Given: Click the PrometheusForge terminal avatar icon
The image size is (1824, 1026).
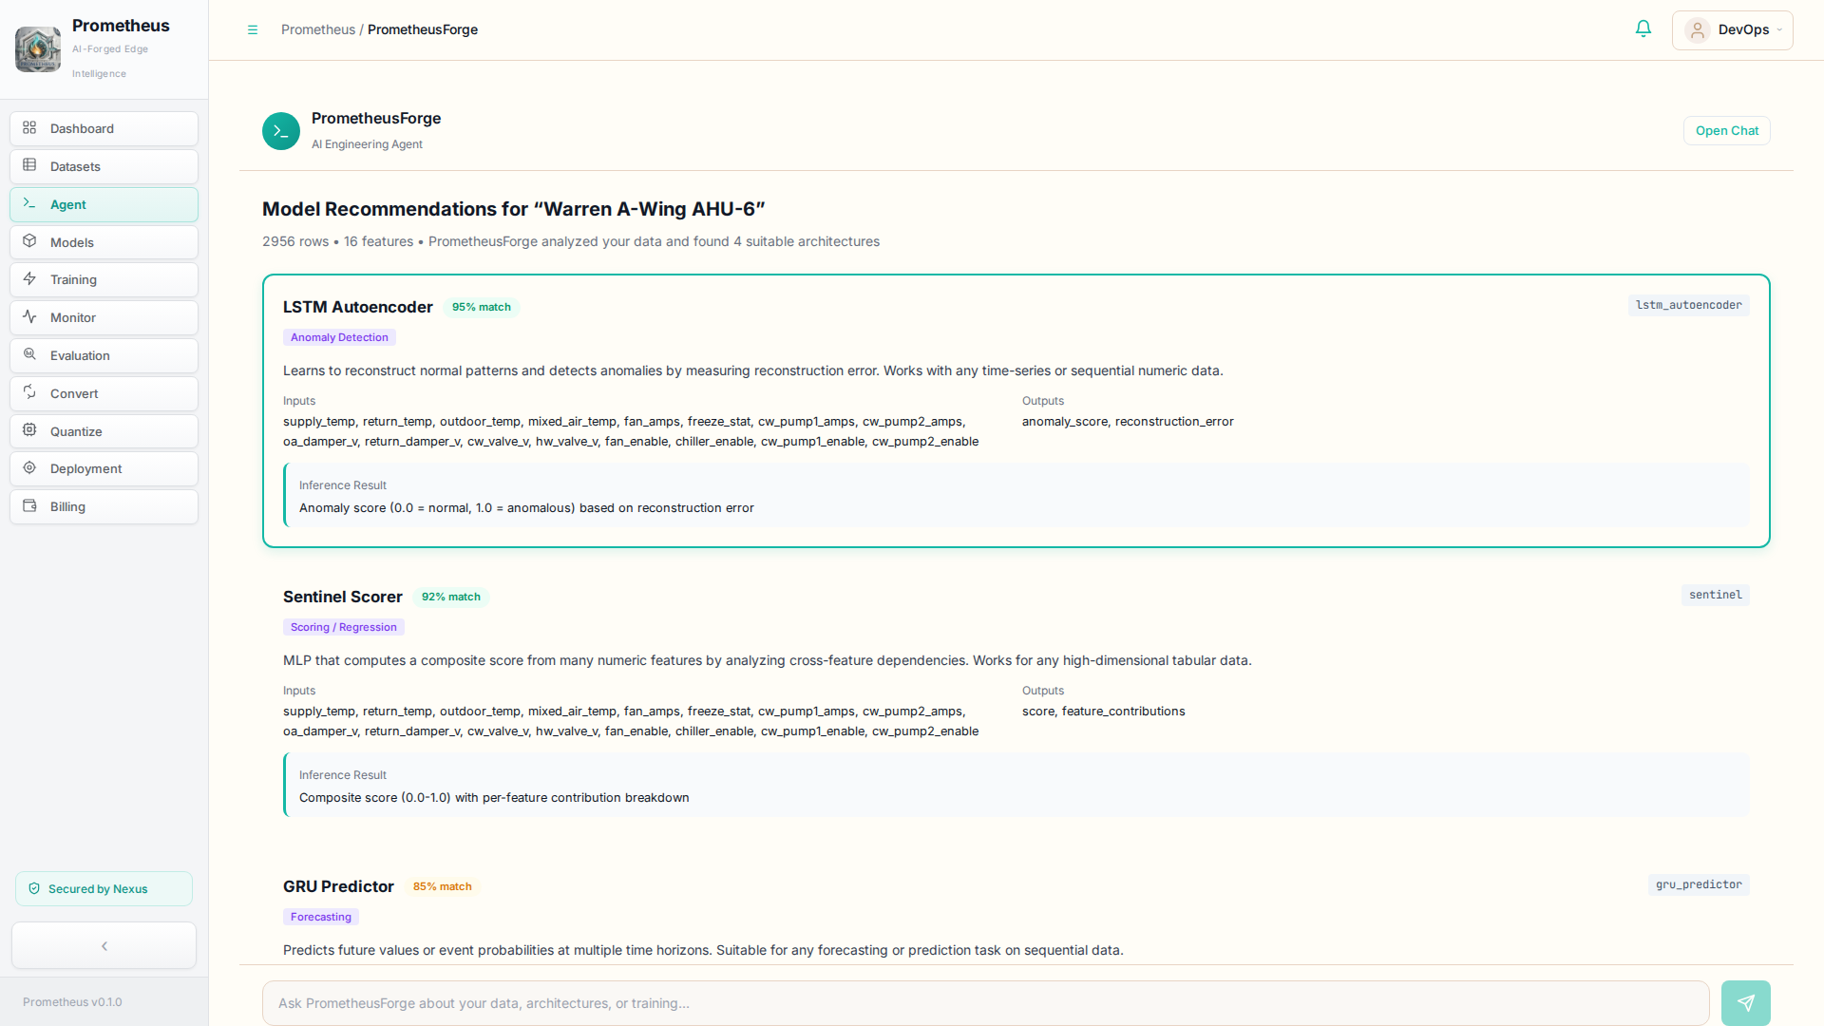Looking at the screenshot, I should (x=281, y=131).
